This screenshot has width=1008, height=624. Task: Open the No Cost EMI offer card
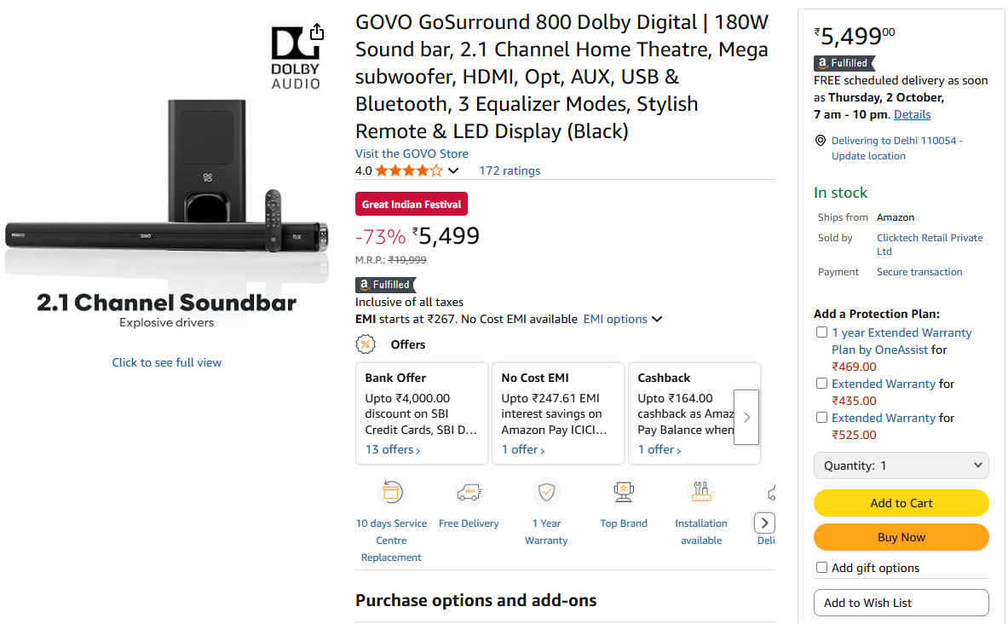pos(557,413)
